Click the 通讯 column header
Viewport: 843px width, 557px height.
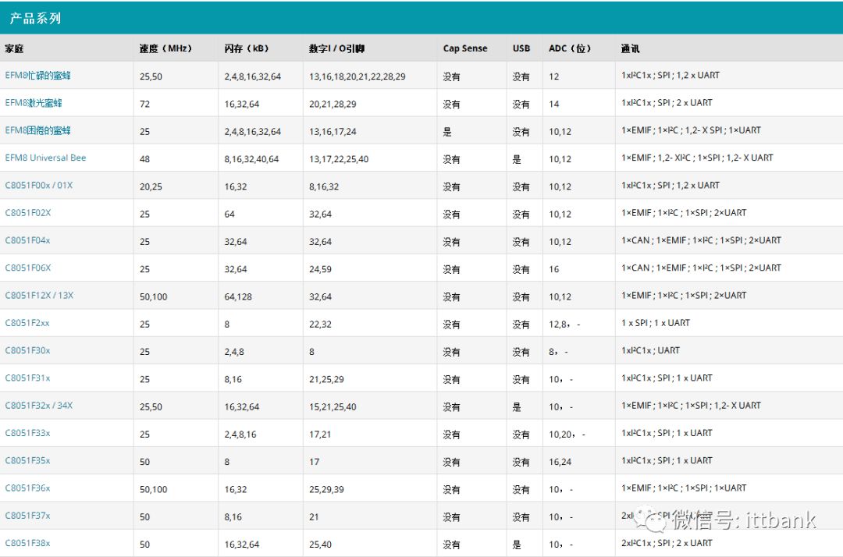click(630, 48)
